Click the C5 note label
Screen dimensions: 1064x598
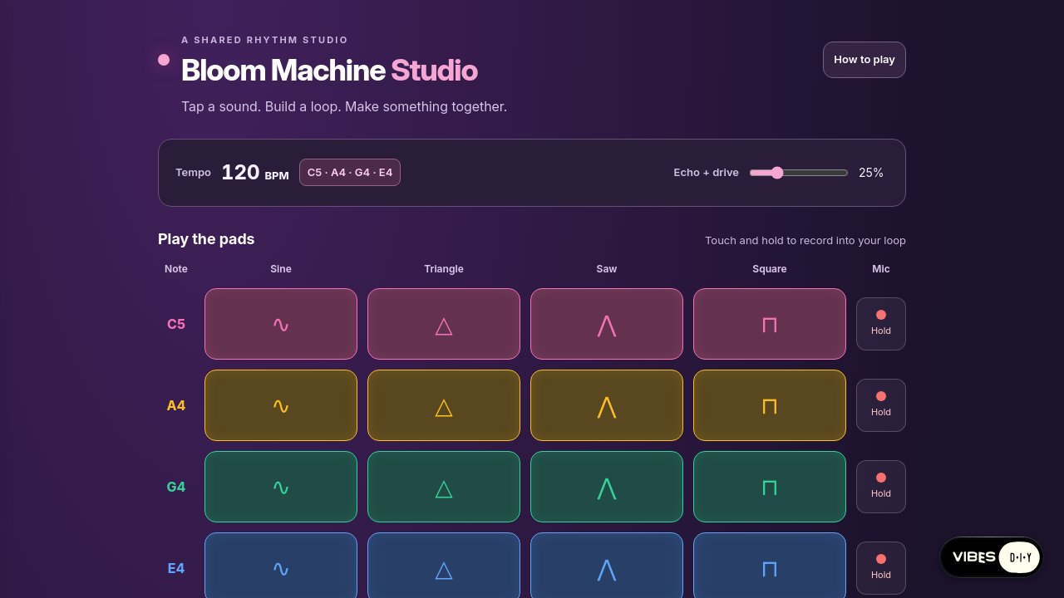click(x=176, y=324)
